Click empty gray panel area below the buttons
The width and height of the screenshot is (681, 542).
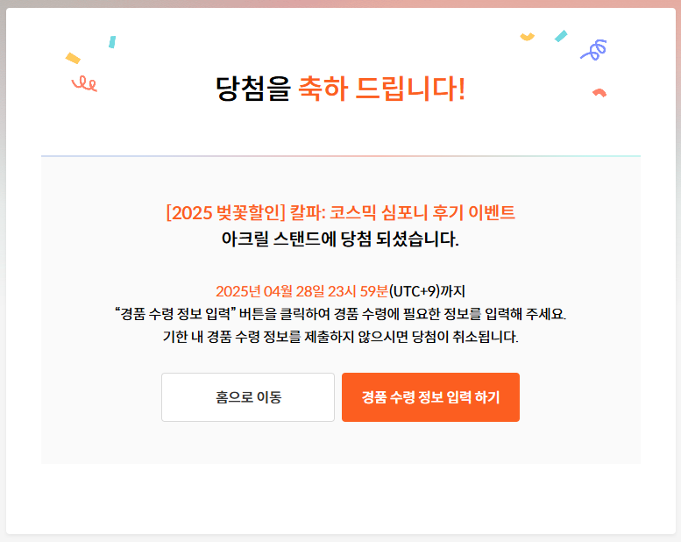pyautogui.click(x=340, y=444)
